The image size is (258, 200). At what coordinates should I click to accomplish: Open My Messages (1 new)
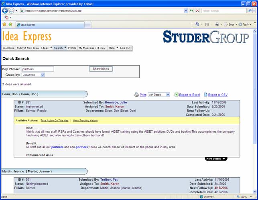point(92,48)
